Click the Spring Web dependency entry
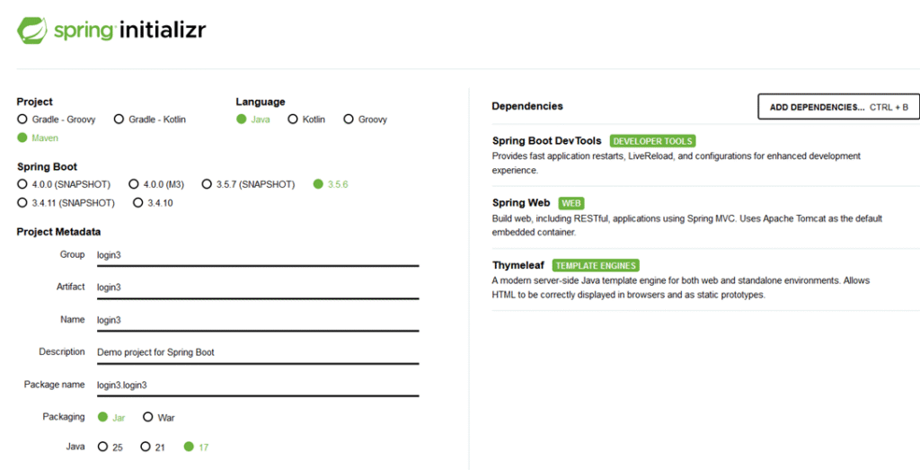This screenshot has height=470, width=920. coord(521,203)
